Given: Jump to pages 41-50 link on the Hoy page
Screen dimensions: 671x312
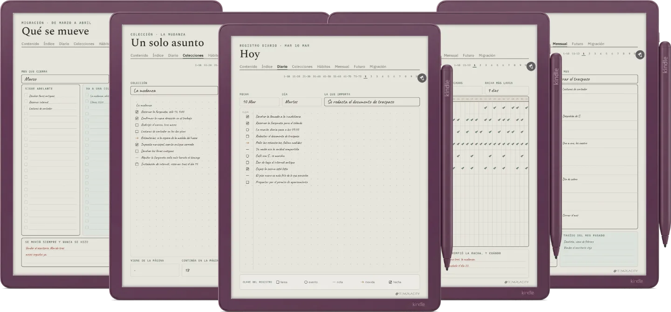Looking at the screenshot, I should pyautogui.click(x=327, y=76).
